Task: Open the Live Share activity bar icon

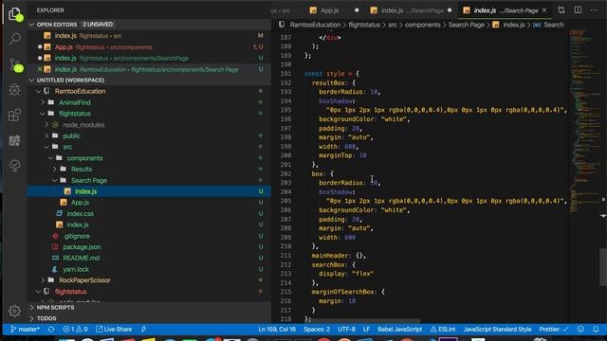Action: tap(15, 140)
